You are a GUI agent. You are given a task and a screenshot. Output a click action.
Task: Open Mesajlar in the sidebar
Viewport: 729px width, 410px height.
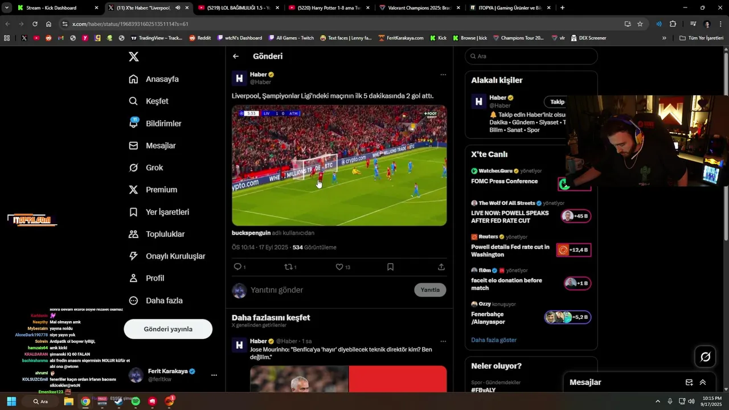[152, 146]
